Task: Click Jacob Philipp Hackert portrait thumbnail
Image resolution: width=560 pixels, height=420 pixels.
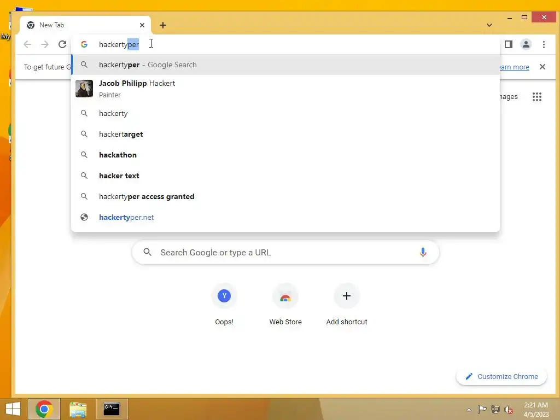Action: [x=84, y=89]
